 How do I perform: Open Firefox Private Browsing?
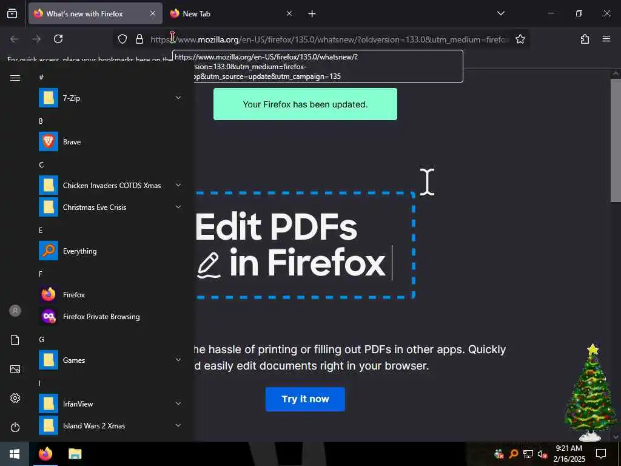click(x=111, y=317)
